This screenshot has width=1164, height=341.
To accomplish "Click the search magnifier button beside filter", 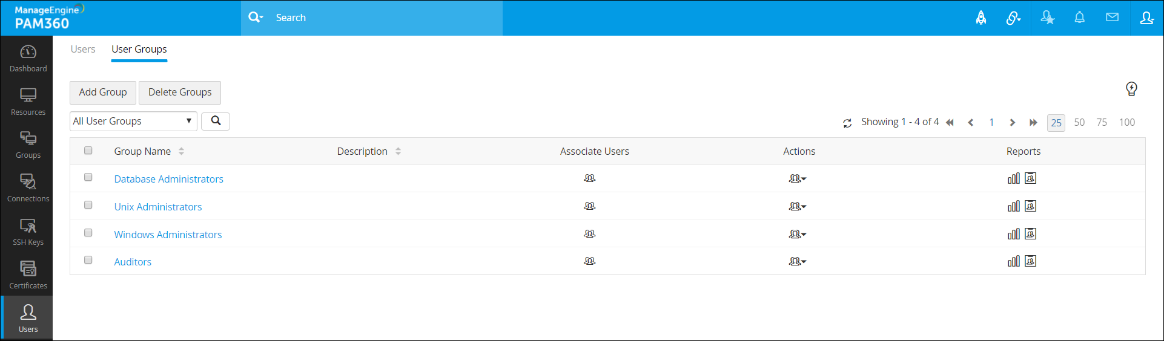I will [216, 121].
